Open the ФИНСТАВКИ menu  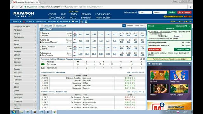[x=103, y=18]
